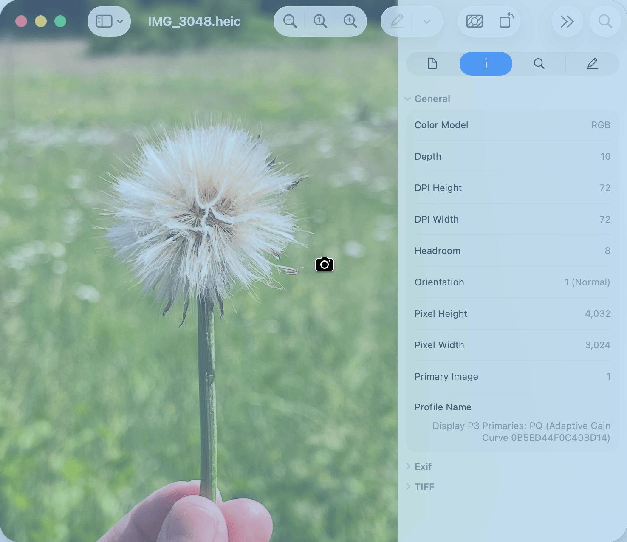Viewport: 627px width, 542px height.
Task: Expand the TIFF section
Action: point(408,487)
